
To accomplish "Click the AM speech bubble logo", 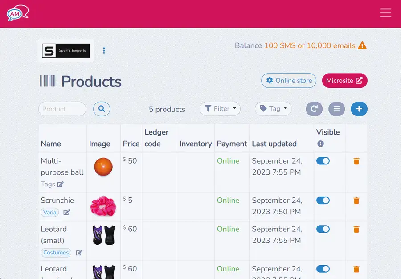I will click(17, 13).
